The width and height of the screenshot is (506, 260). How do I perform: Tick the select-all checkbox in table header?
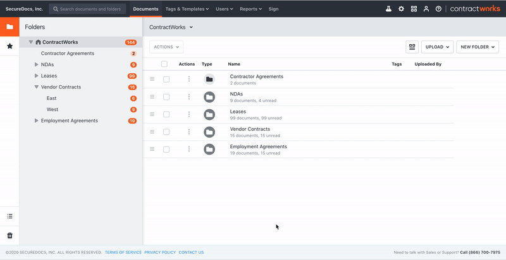164,64
